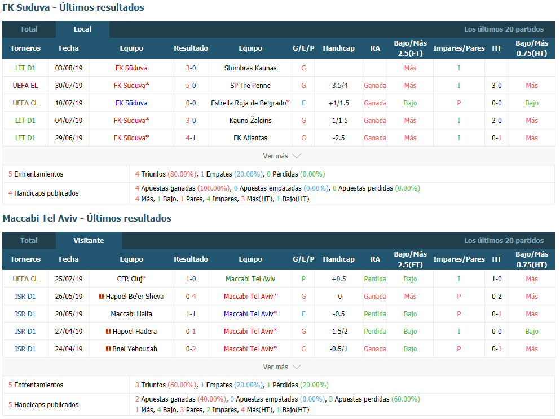
Task: Click Los últimos 20 partidos in FK Sūduva header
Action: pyautogui.click(x=504, y=29)
